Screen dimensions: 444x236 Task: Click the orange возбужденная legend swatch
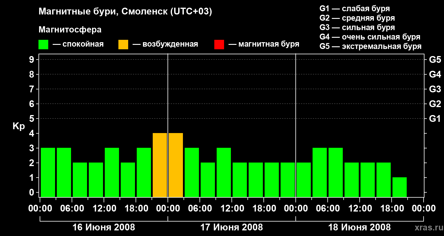123,45
